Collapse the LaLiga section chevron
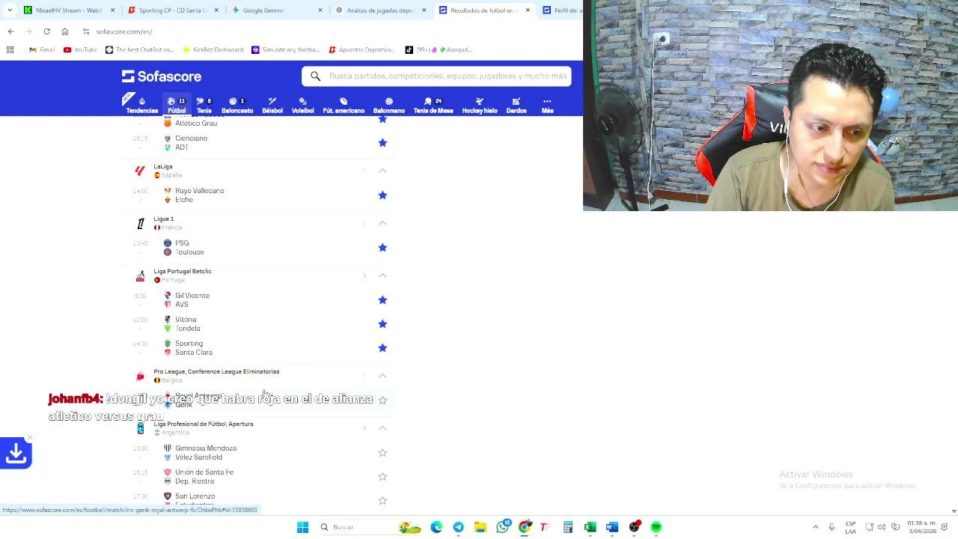958x539 pixels. [382, 171]
